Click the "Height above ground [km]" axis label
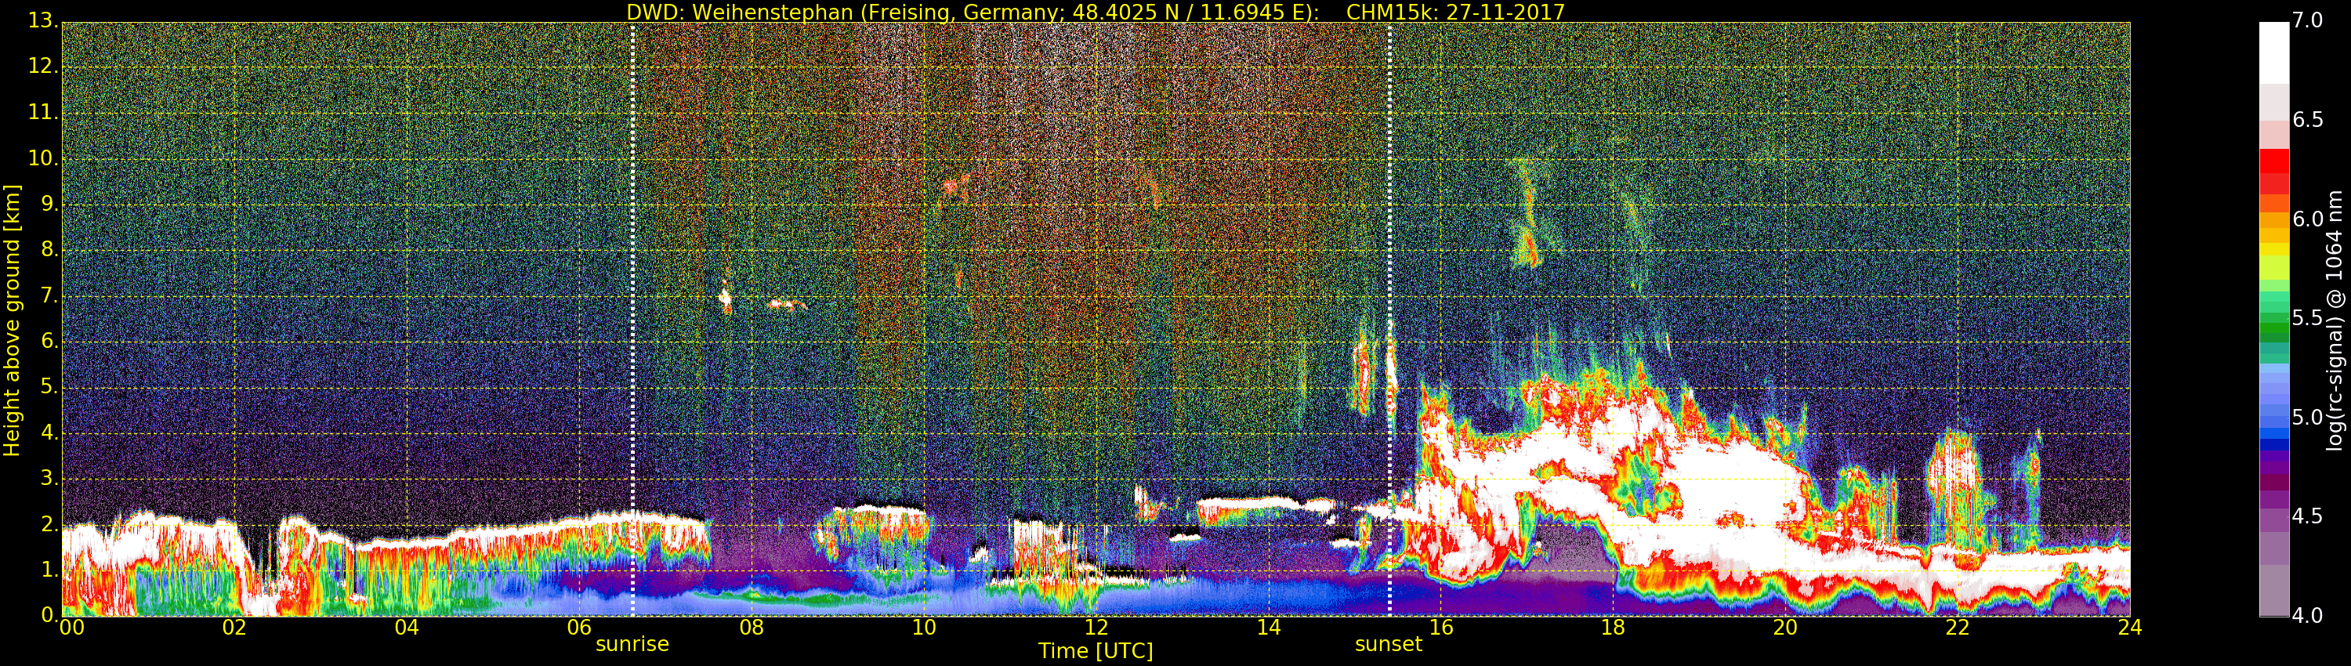Viewport: 2351px width, 666px height. click(x=12, y=320)
